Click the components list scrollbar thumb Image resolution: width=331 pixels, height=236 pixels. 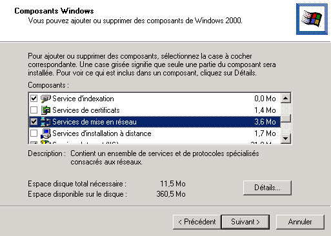point(286,118)
